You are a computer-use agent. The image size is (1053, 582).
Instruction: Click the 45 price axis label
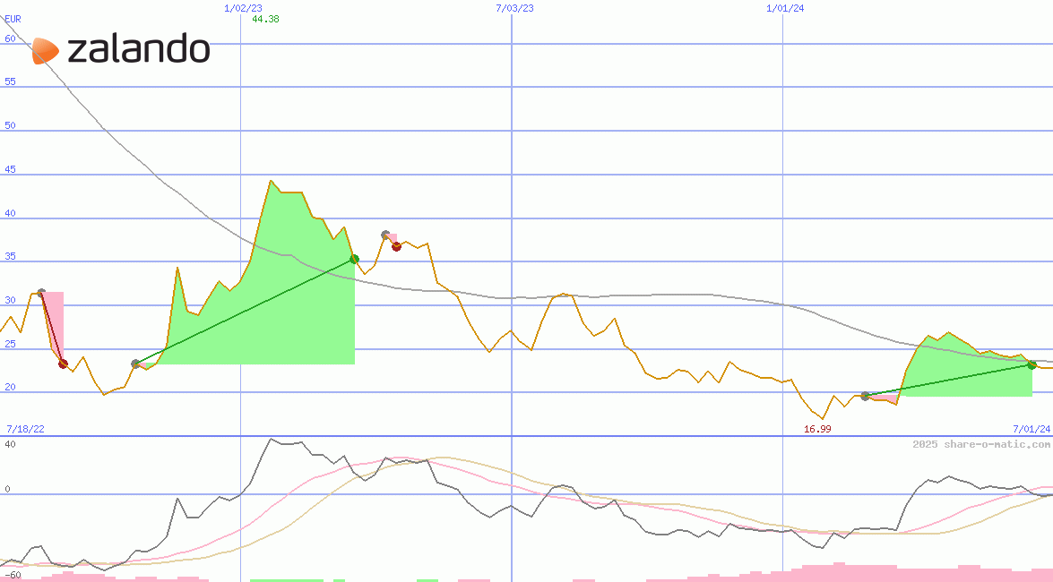(x=10, y=169)
